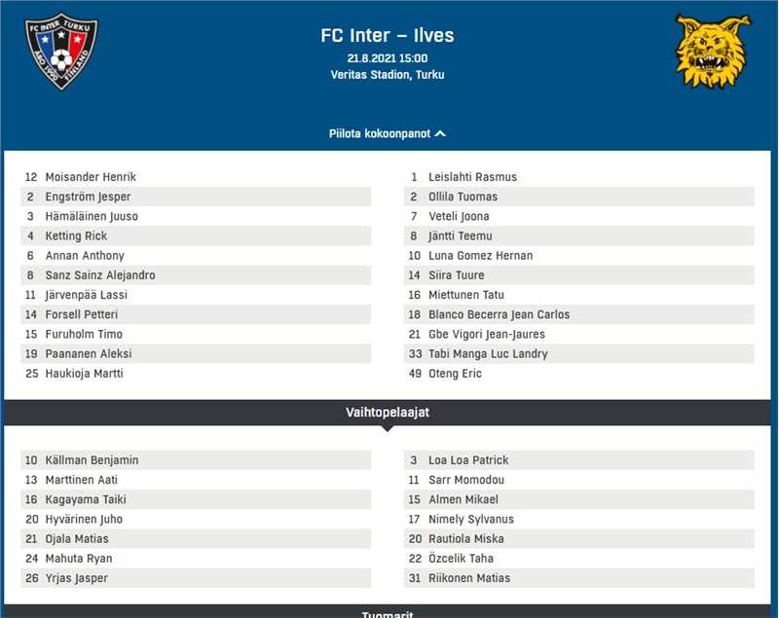
Task: Select substitute Yrjas Jasper
Action: click(x=77, y=578)
